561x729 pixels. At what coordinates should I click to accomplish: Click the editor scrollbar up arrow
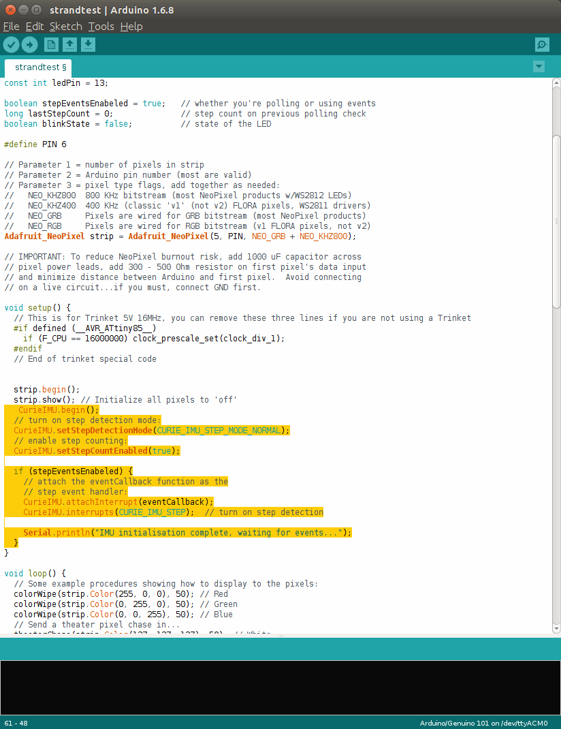[556, 82]
